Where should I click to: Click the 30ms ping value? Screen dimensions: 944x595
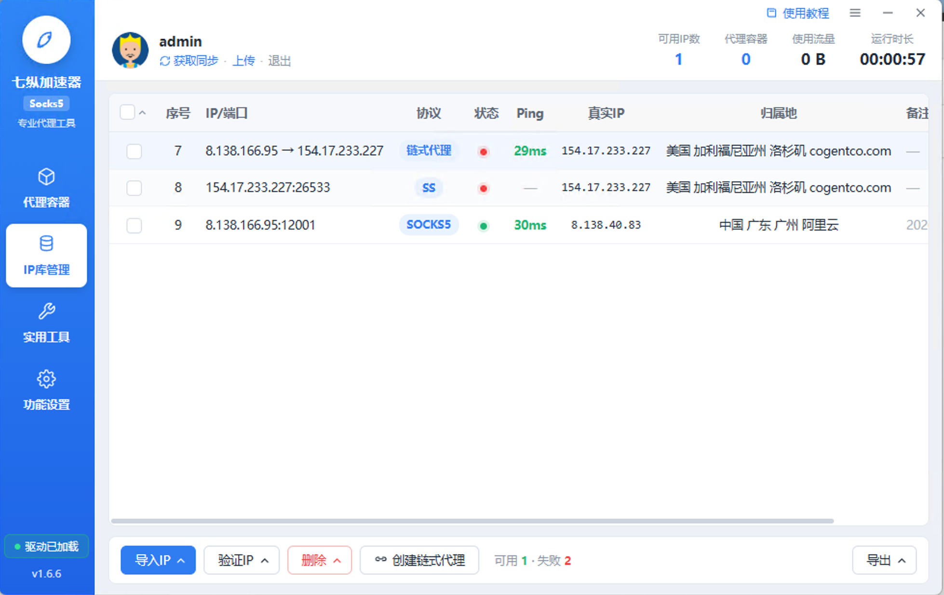pos(530,225)
